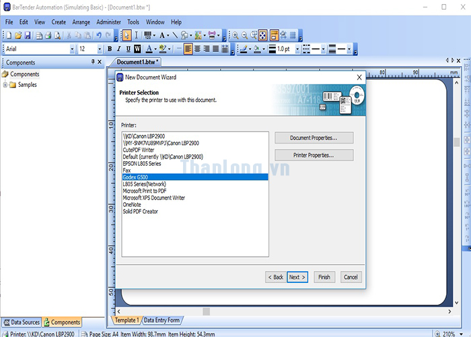The image size is (471, 337).
Task: Toggle Italic text formatting
Action: click(x=118, y=49)
